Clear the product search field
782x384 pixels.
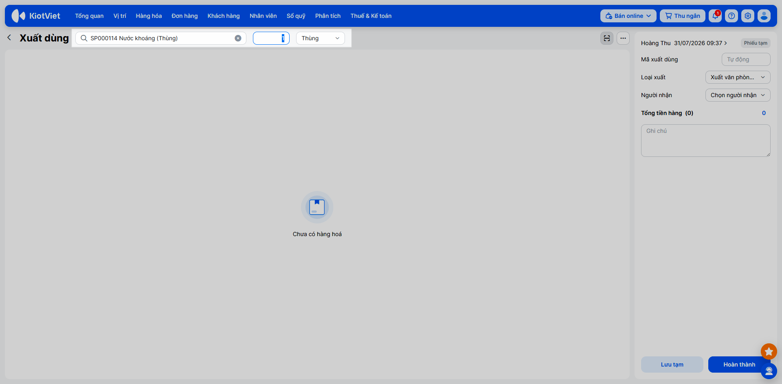(x=238, y=38)
